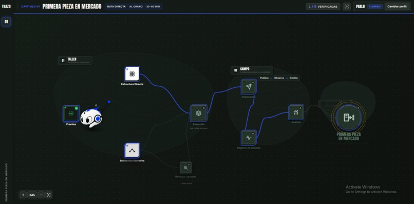
Task: Zoom in with the plus button
Action: (23, 195)
